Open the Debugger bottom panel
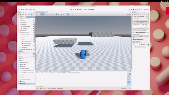 [x=43, y=89]
